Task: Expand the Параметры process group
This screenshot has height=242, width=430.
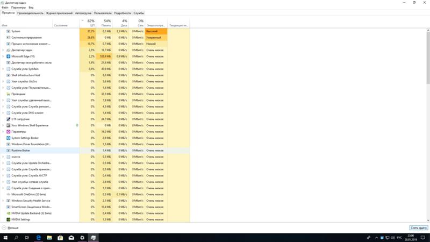Action: tap(3, 132)
